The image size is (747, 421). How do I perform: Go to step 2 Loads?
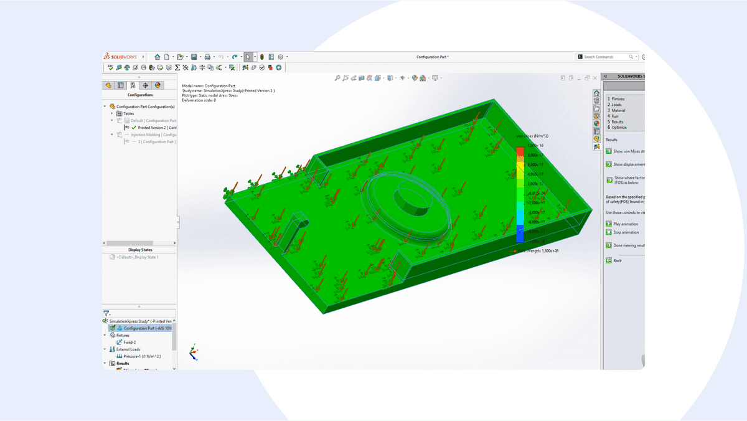click(614, 105)
